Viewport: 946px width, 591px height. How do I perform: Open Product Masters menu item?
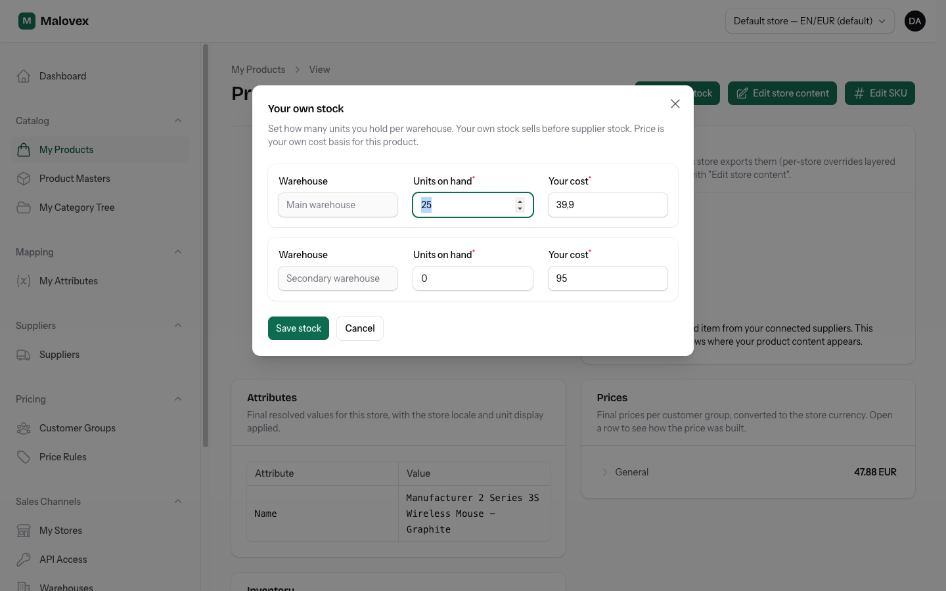pos(100,179)
